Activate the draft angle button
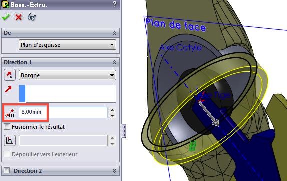The width and height of the screenshot is (287, 181). pos(10,140)
